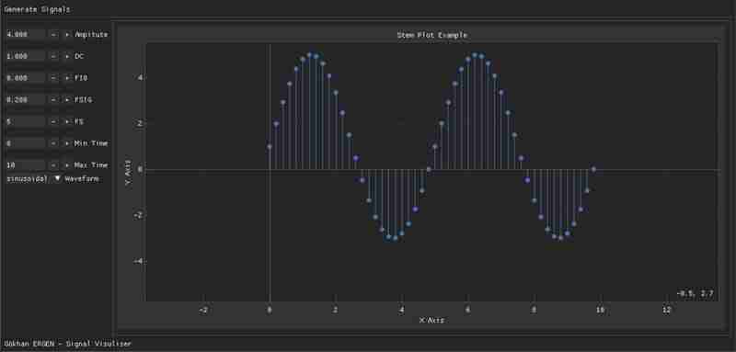Increment the FS sampling value
This screenshot has height=352, width=736.
(x=67, y=122)
